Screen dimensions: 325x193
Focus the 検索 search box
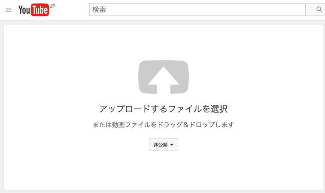coord(197,9)
